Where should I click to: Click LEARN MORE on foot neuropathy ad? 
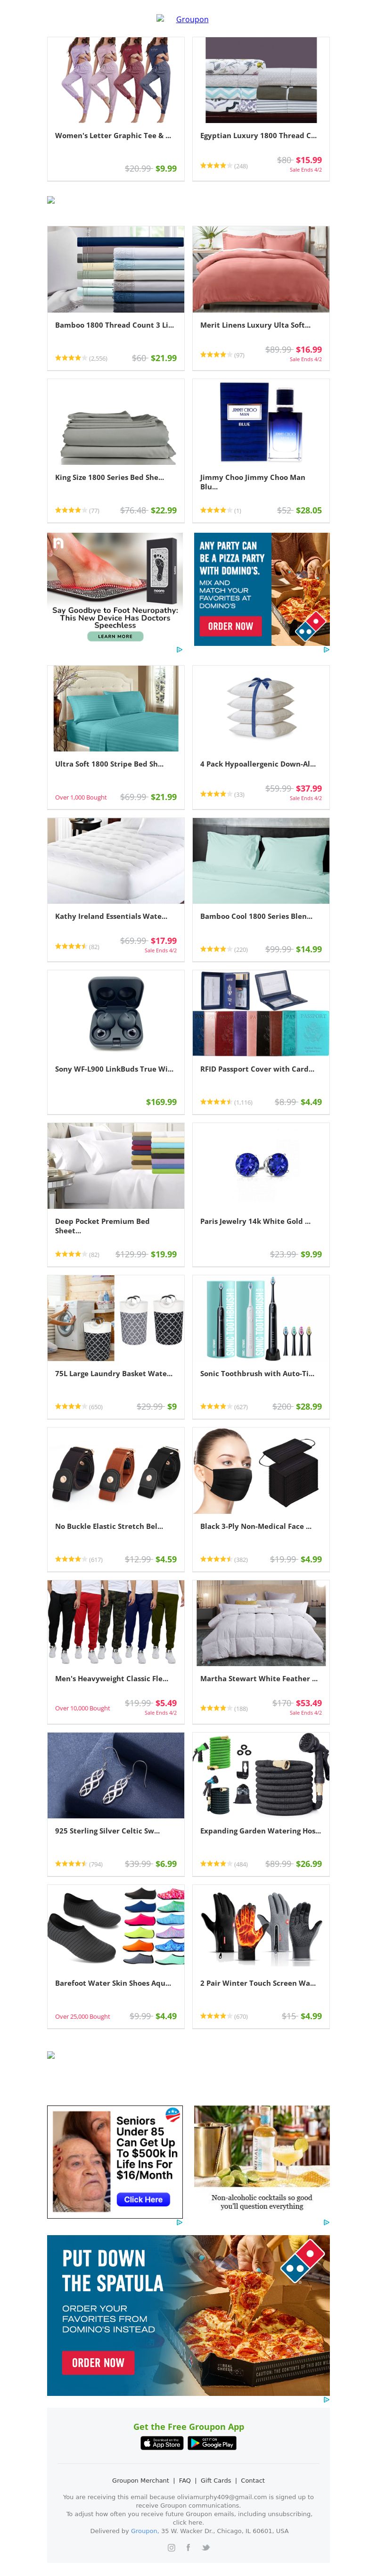pyautogui.click(x=115, y=636)
